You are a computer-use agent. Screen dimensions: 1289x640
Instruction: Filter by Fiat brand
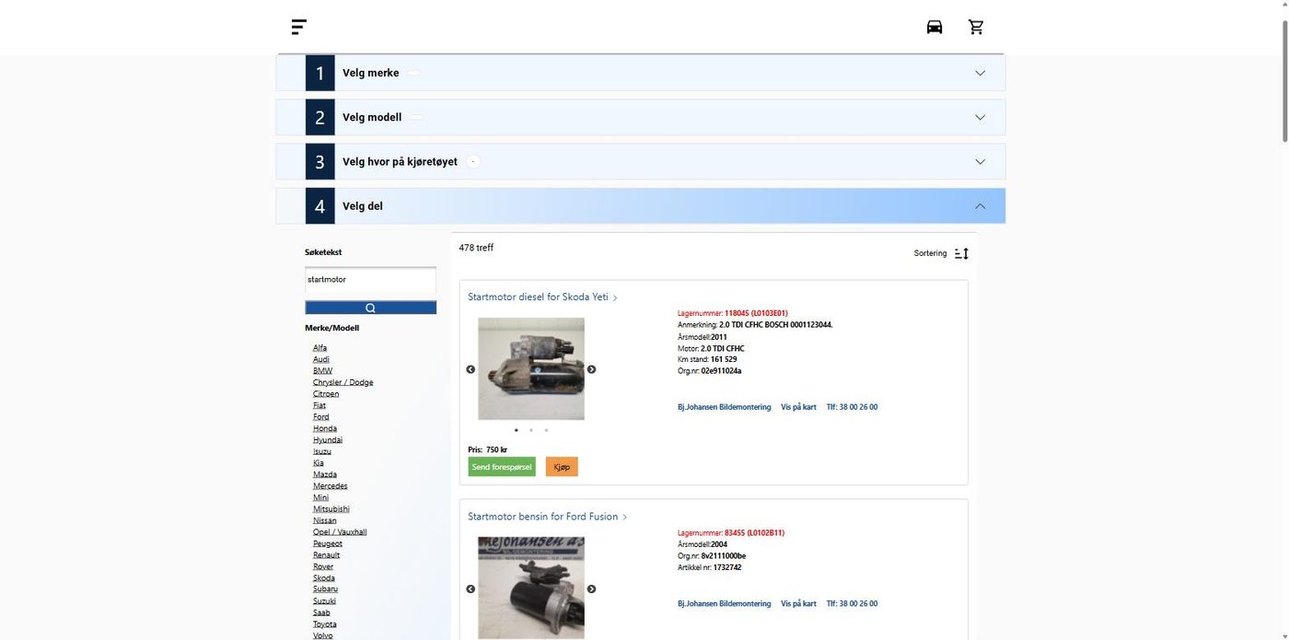point(319,405)
